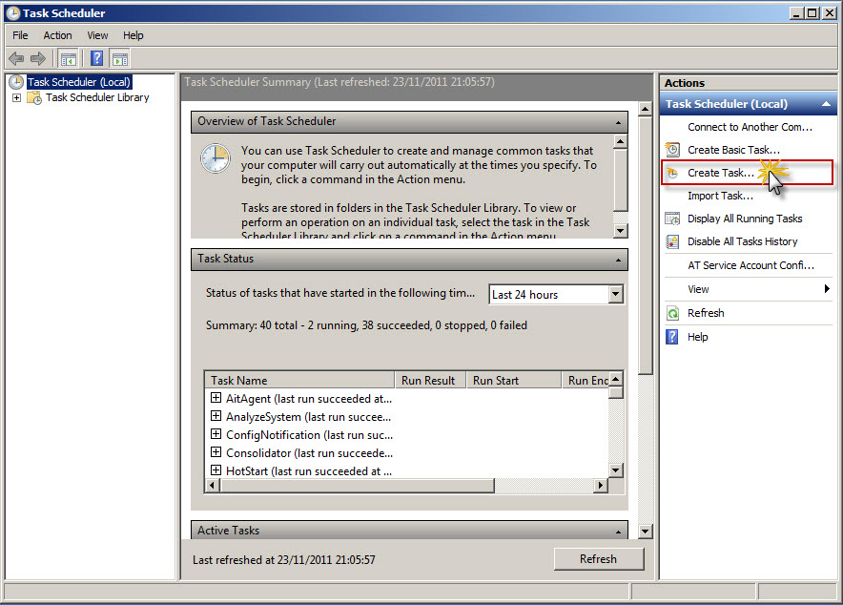Image resolution: width=843 pixels, height=605 pixels.
Task: Open the View menu in the menu bar
Action: [x=97, y=35]
